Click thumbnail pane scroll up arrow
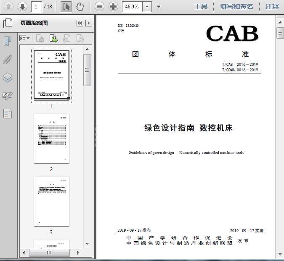Image resolution: width=284 pixels, height=261 pixels. pyautogui.click(x=87, y=50)
